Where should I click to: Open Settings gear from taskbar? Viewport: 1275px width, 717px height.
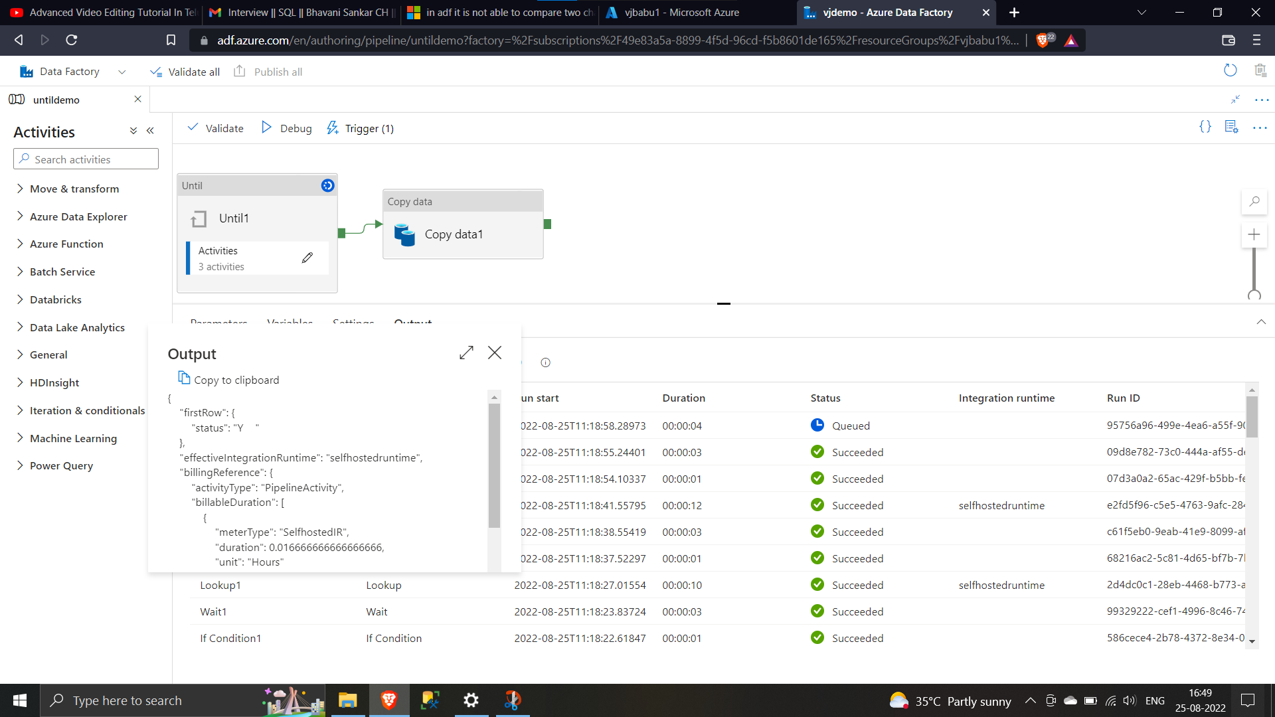pos(471,700)
